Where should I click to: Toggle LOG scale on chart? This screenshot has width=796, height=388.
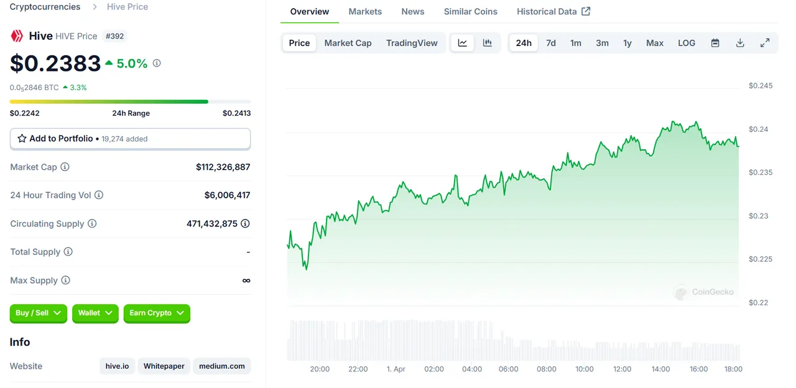(x=687, y=43)
